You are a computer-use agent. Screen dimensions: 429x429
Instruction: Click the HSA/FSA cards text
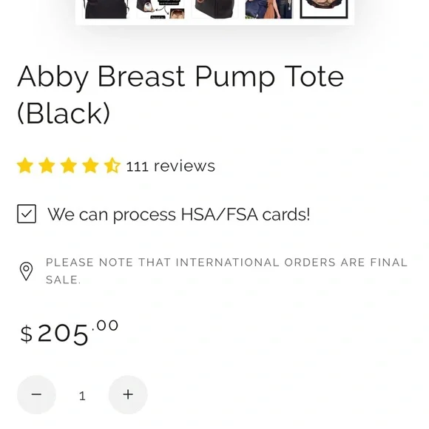coord(179,214)
